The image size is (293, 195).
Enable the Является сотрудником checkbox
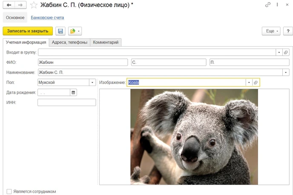click(9, 192)
